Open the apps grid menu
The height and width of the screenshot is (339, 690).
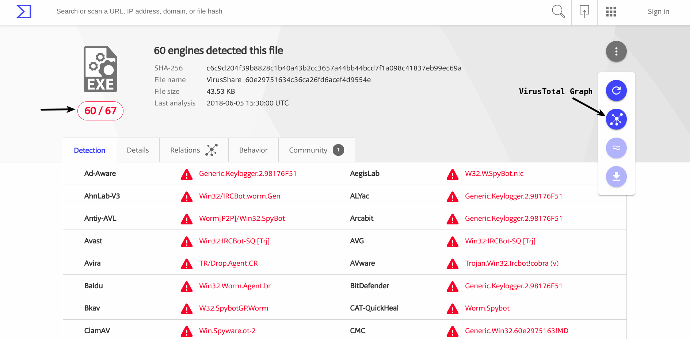click(611, 12)
